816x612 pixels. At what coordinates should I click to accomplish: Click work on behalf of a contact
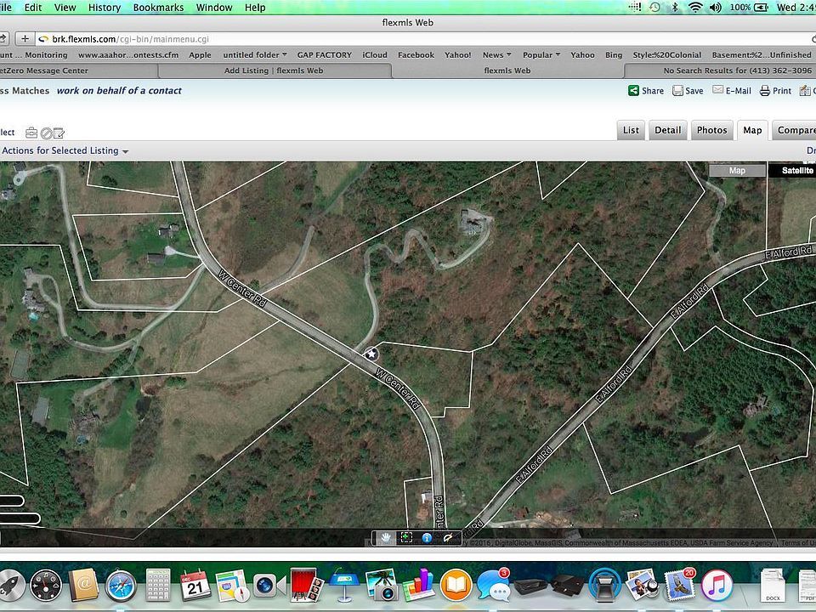tap(119, 91)
